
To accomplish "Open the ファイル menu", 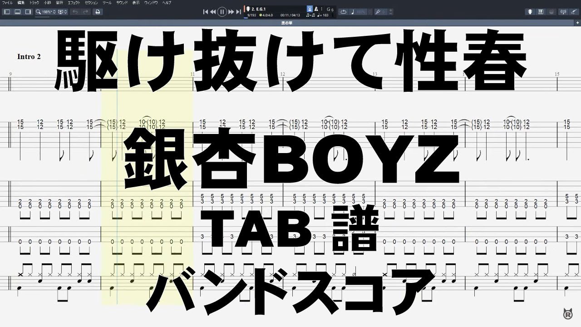I will point(7,3).
